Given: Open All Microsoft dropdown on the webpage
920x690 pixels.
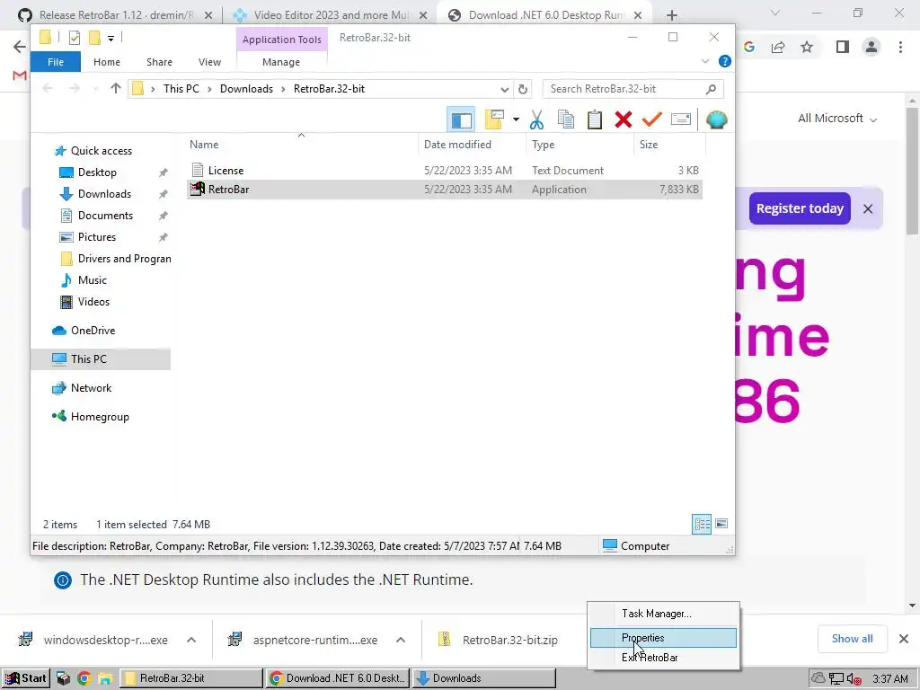Looking at the screenshot, I should tap(837, 119).
